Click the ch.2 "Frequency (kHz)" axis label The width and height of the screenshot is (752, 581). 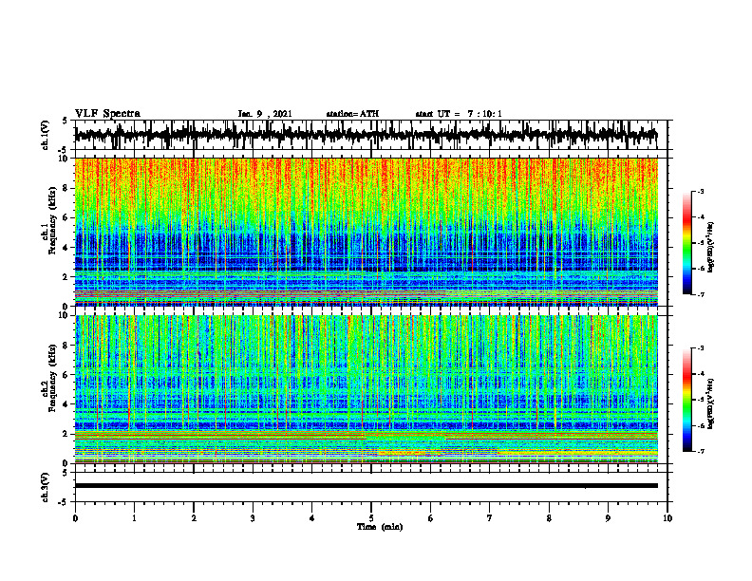pyautogui.click(x=51, y=378)
